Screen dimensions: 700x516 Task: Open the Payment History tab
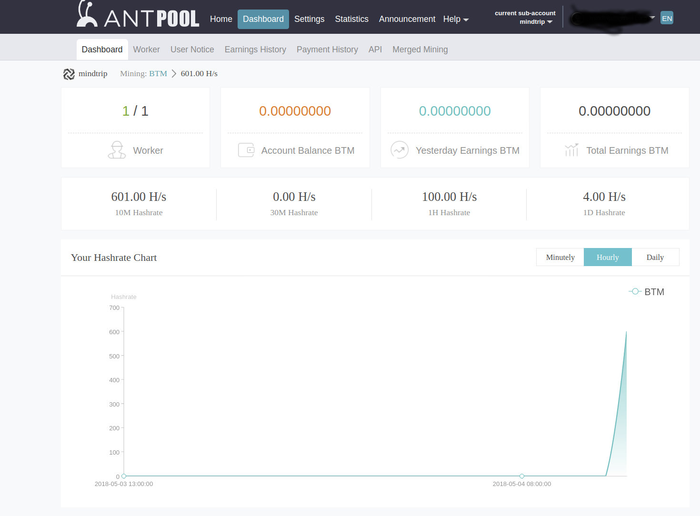point(327,50)
